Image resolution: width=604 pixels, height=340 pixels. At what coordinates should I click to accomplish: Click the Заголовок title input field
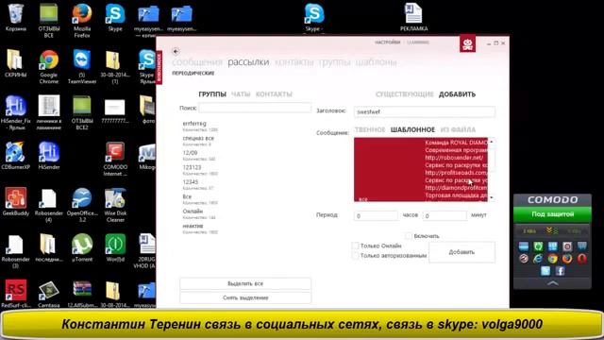tap(425, 111)
